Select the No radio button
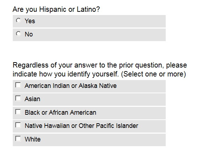Image resolution: width=202 pixels, height=154 pixels. click(x=18, y=34)
